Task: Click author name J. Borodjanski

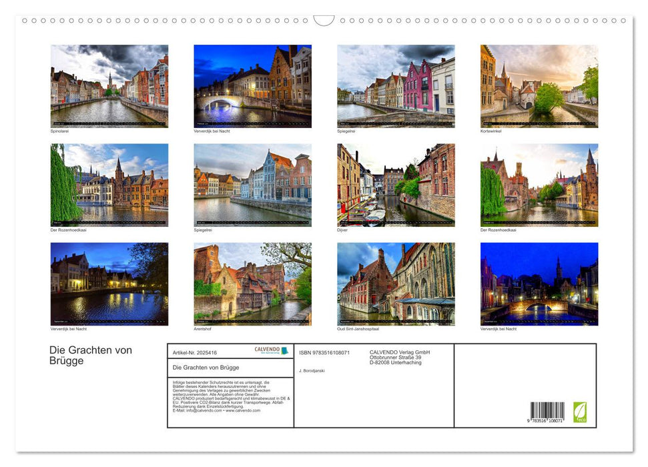Action: pyautogui.click(x=312, y=370)
